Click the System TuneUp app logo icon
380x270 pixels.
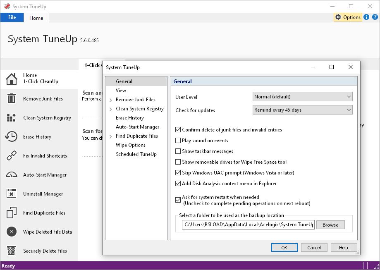click(7, 6)
